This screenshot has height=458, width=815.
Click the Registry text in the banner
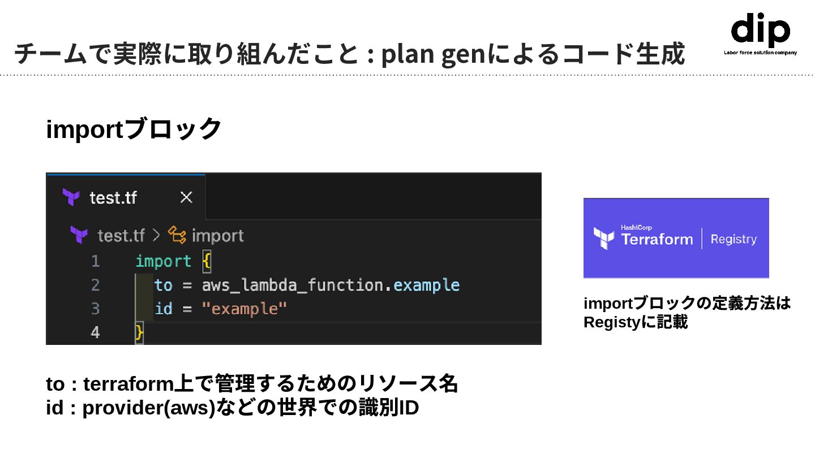(733, 239)
